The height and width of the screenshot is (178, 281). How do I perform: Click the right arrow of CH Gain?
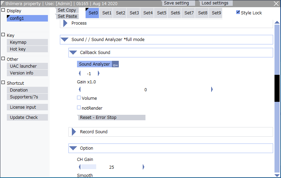pos(143,167)
